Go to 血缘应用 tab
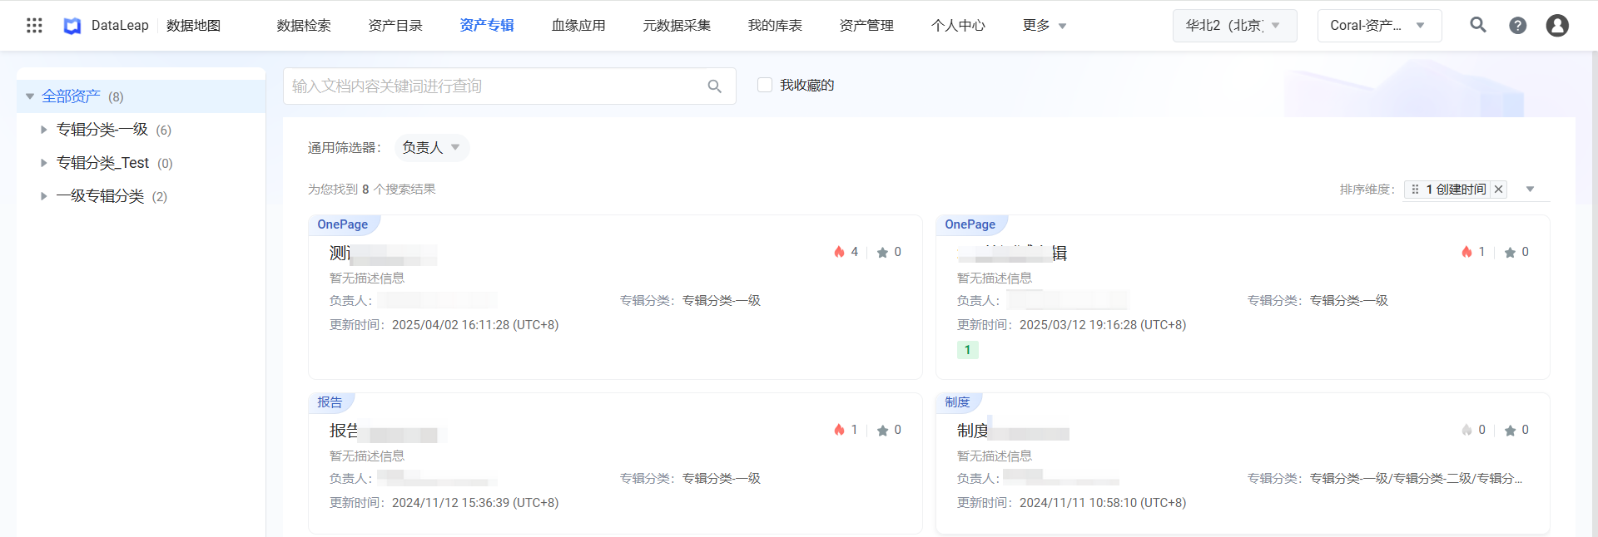The height and width of the screenshot is (537, 1598). pyautogui.click(x=578, y=26)
